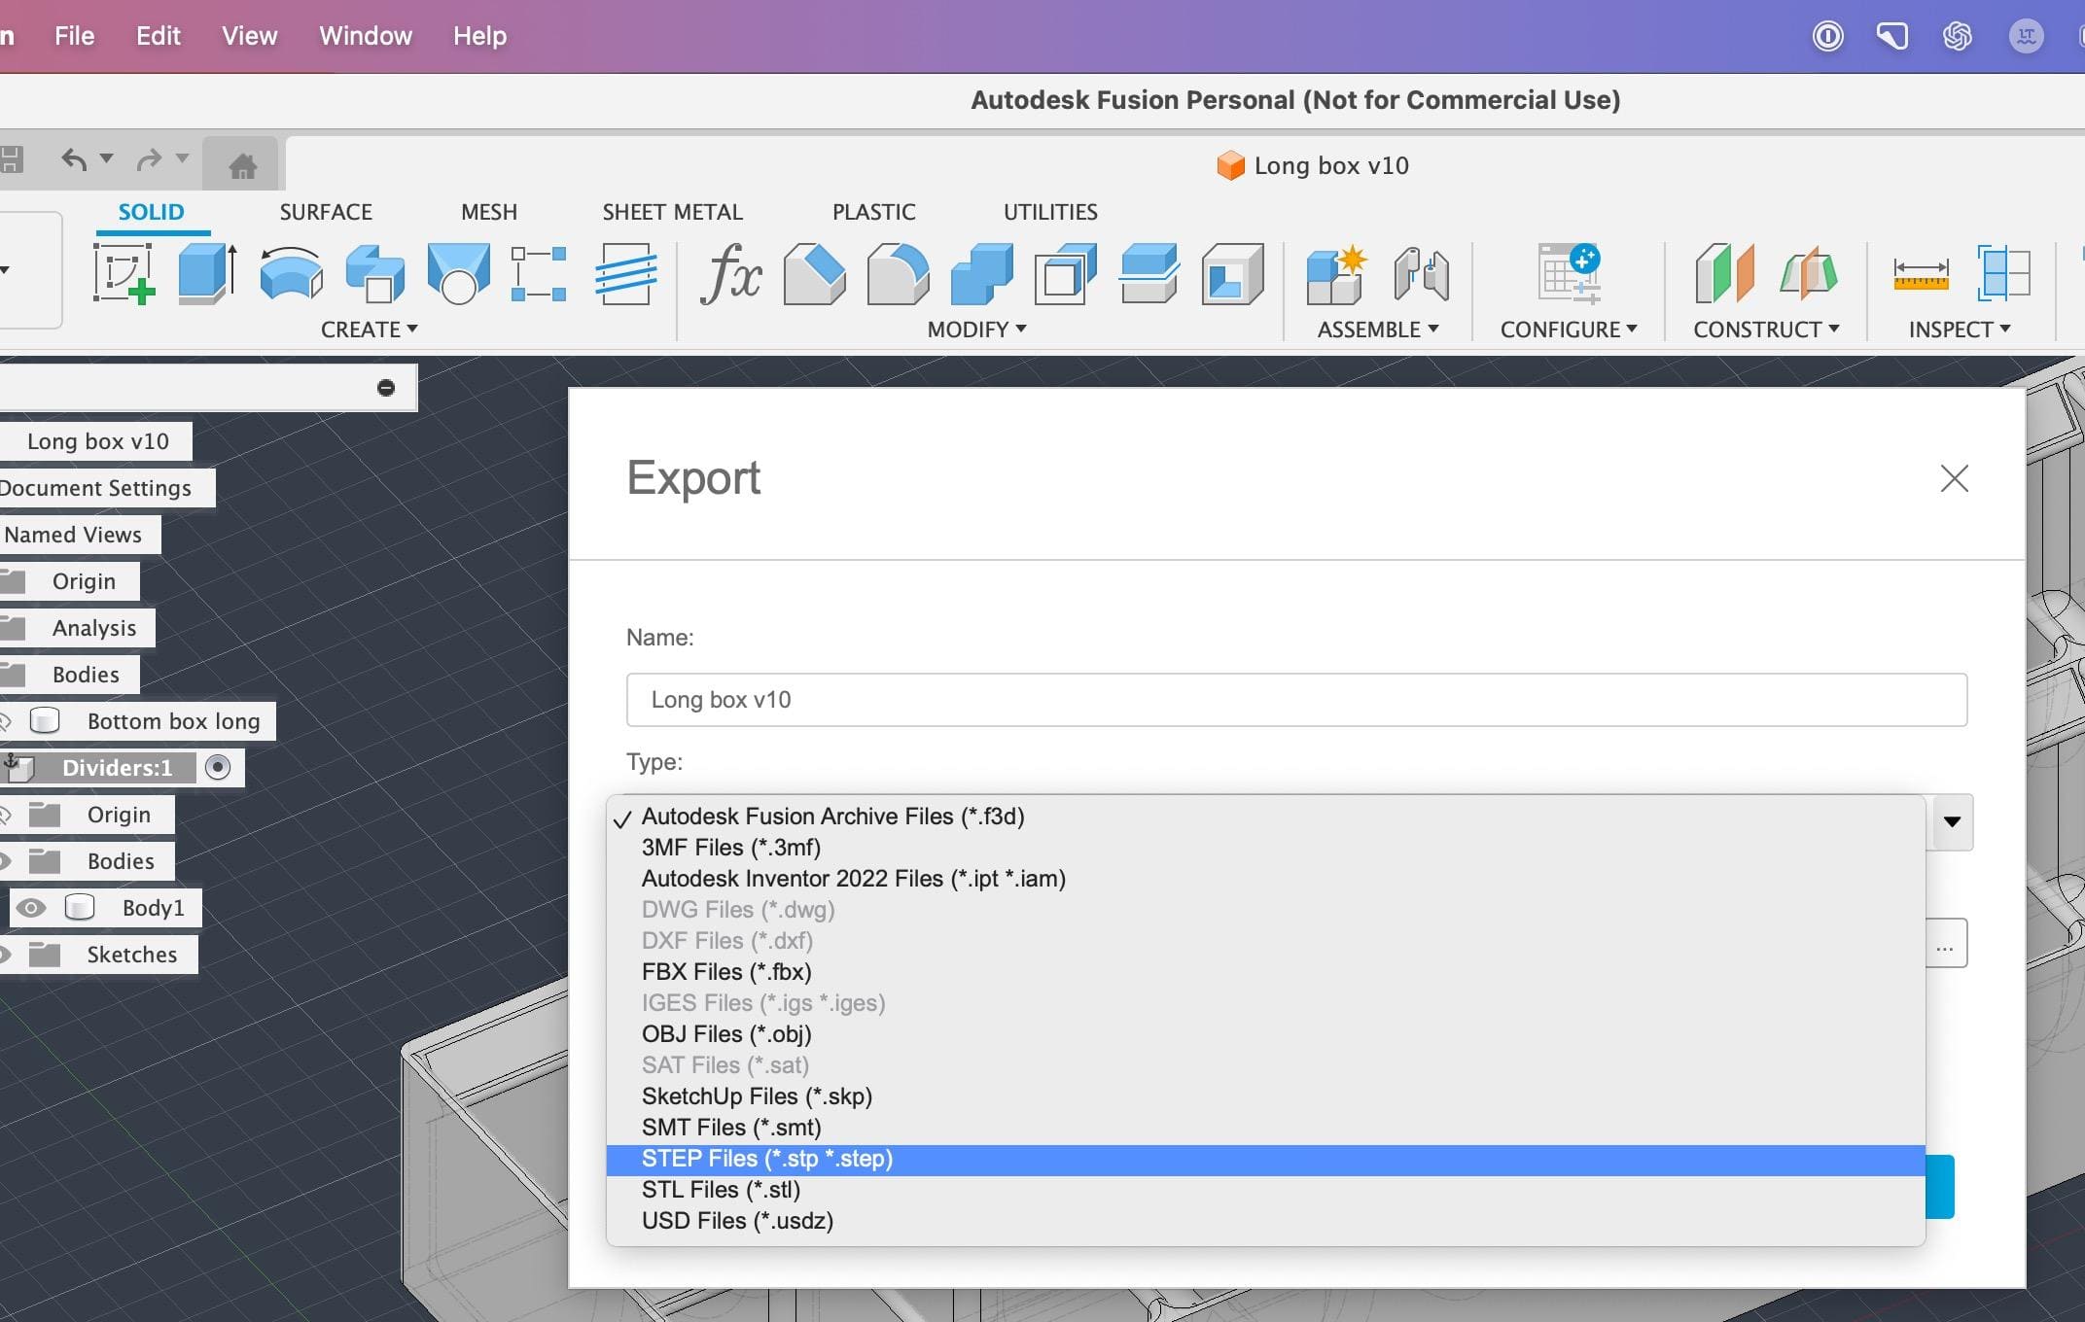Select the Chamfer tool icon
The width and height of the screenshot is (2085, 1322).
click(x=814, y=273)
